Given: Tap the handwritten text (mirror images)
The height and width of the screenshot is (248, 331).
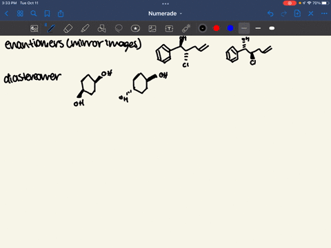Looking at the screenshot, I should (x=104, y=44).
